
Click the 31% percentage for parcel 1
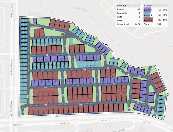pos(165,9)
